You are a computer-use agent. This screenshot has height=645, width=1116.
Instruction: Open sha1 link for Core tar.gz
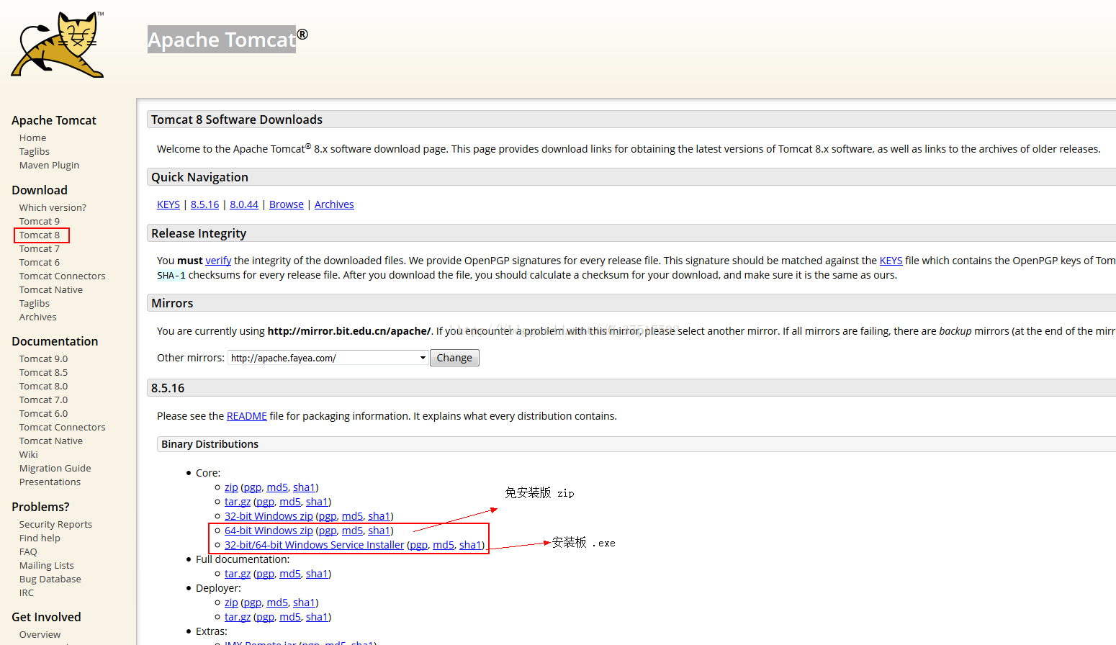317,502
